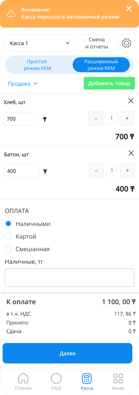The image size is (139, 395).
Task: Decrease Батон quantity with minus button
Action: click(96, 171)
